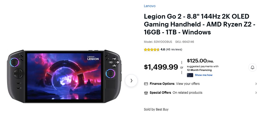Click the Finance Options card icon
Image resolution: width=262 pixels, height=115 pixels.
point(146,84)
